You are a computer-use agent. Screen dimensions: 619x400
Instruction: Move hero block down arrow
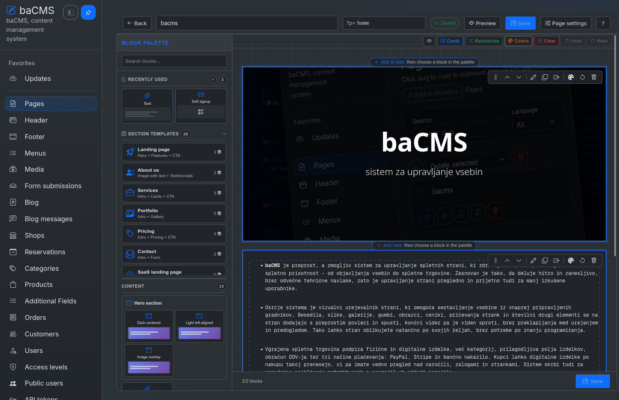click(x=519, y=77)
